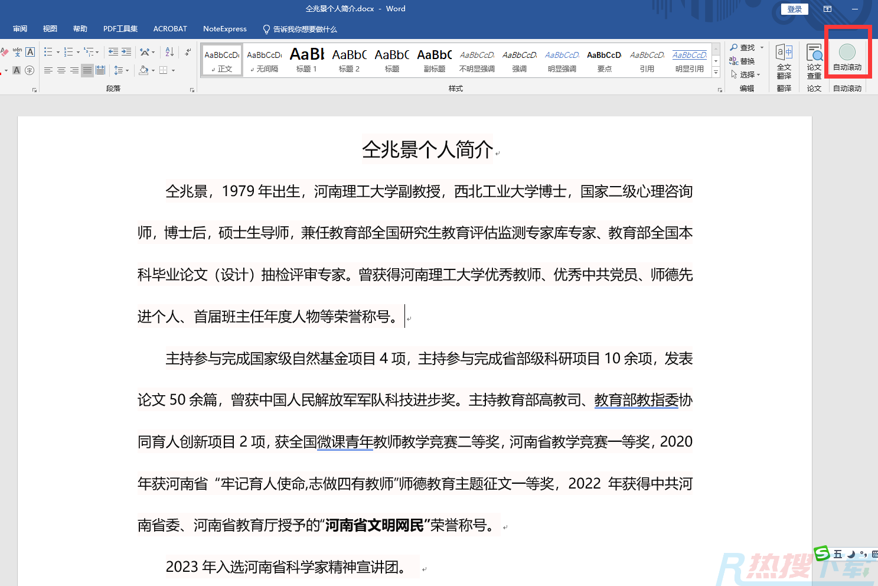Open the ACROBAT ribbon tab
This screenshot has height=586, width=878.
[170, 28]
